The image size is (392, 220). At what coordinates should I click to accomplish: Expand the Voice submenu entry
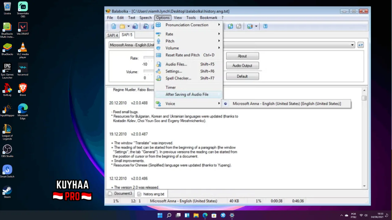tap(189, 104)
